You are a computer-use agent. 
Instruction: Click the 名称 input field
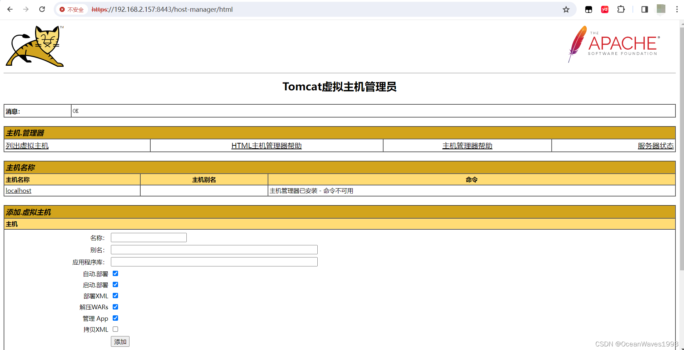click(149, 237)
